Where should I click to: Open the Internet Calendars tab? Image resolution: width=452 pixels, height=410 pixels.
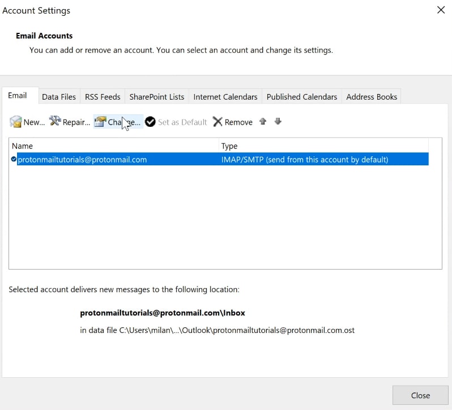(x=225, y=97)
